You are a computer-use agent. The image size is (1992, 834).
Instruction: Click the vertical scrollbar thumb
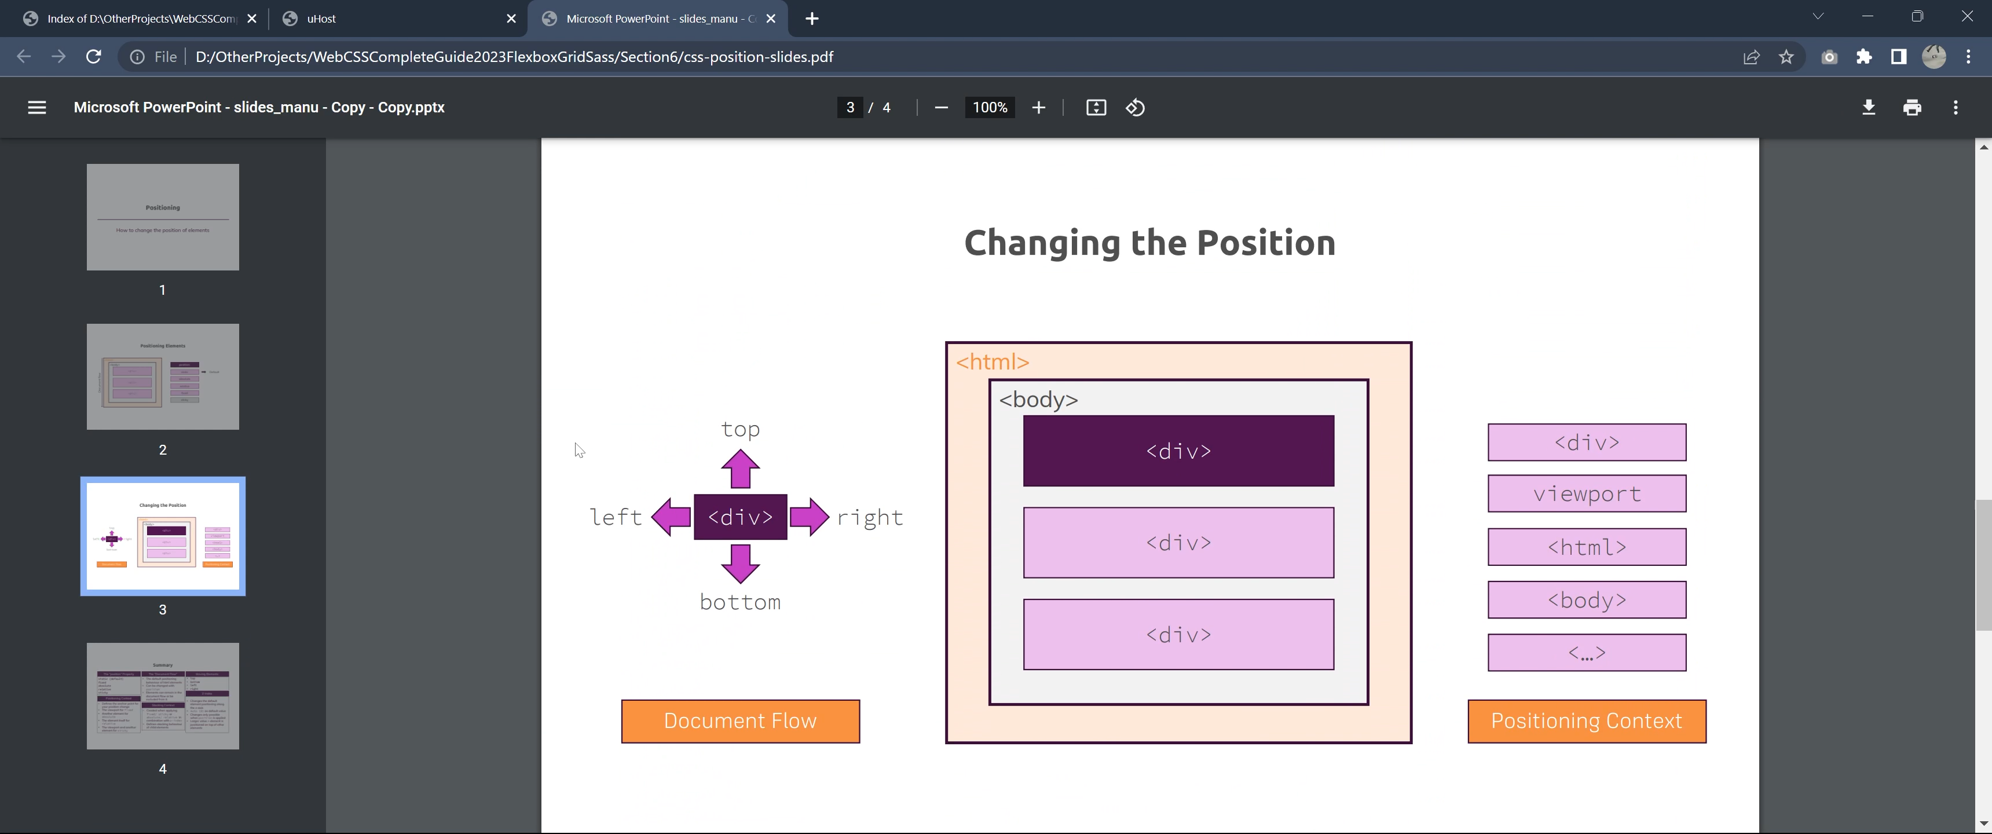(x=1983, y=565)
